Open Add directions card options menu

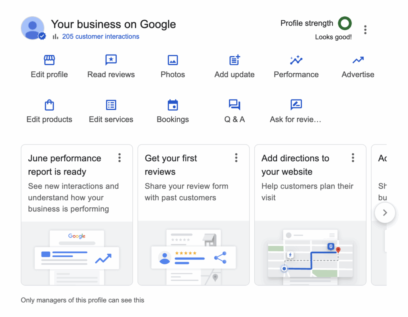point(353,158)
